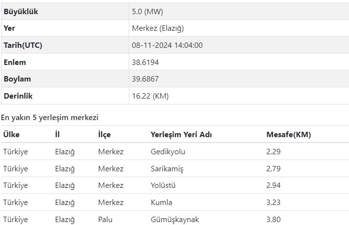Viewport: 349px width, 225px height.
Task: Click the 3.80 distance value
Action: click(273, 220)
